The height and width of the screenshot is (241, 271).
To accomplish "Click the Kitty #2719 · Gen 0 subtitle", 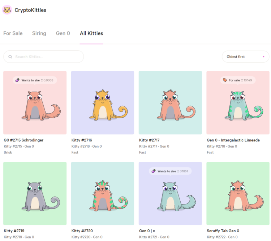I will 19,237.
